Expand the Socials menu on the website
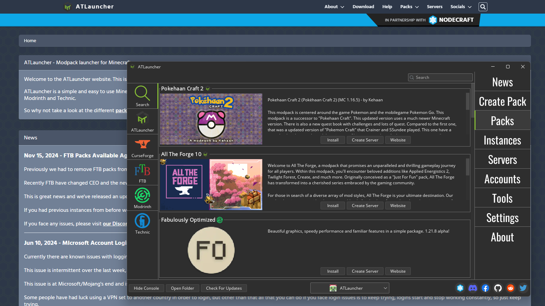545x306 pixels. (461, 7)
